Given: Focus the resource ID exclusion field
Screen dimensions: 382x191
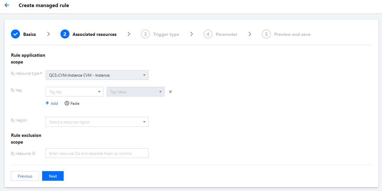Looking at the screenshot, I should click(x=97, y=153).
